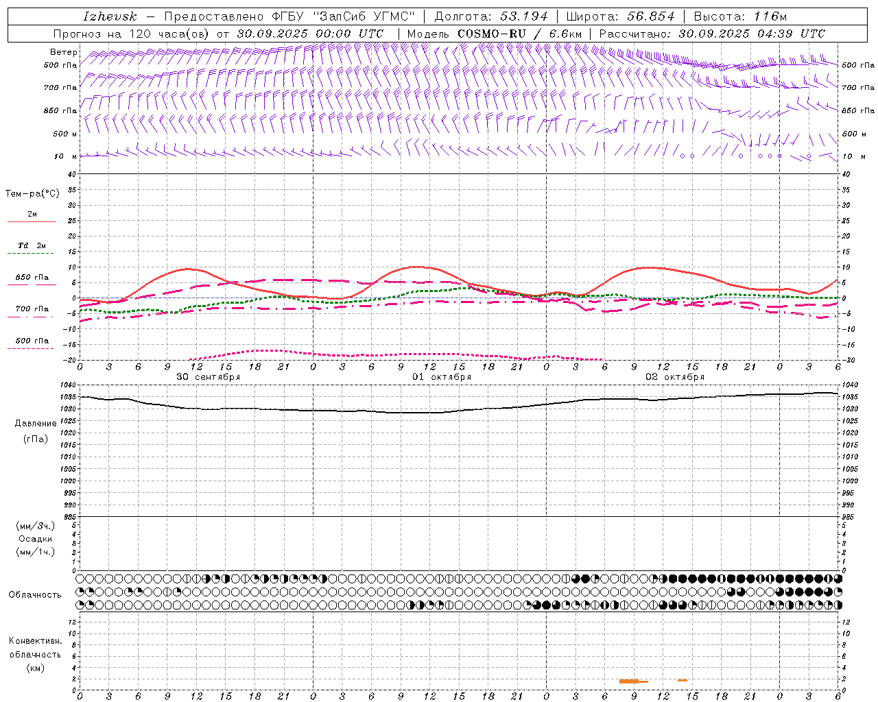Click the '(км)' kilometre unit label
878x702 pixels.
pos(35,667)
